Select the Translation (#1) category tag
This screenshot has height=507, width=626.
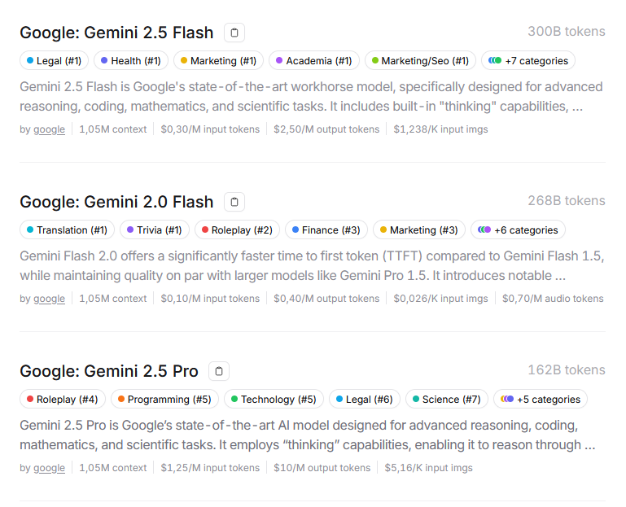67,229
